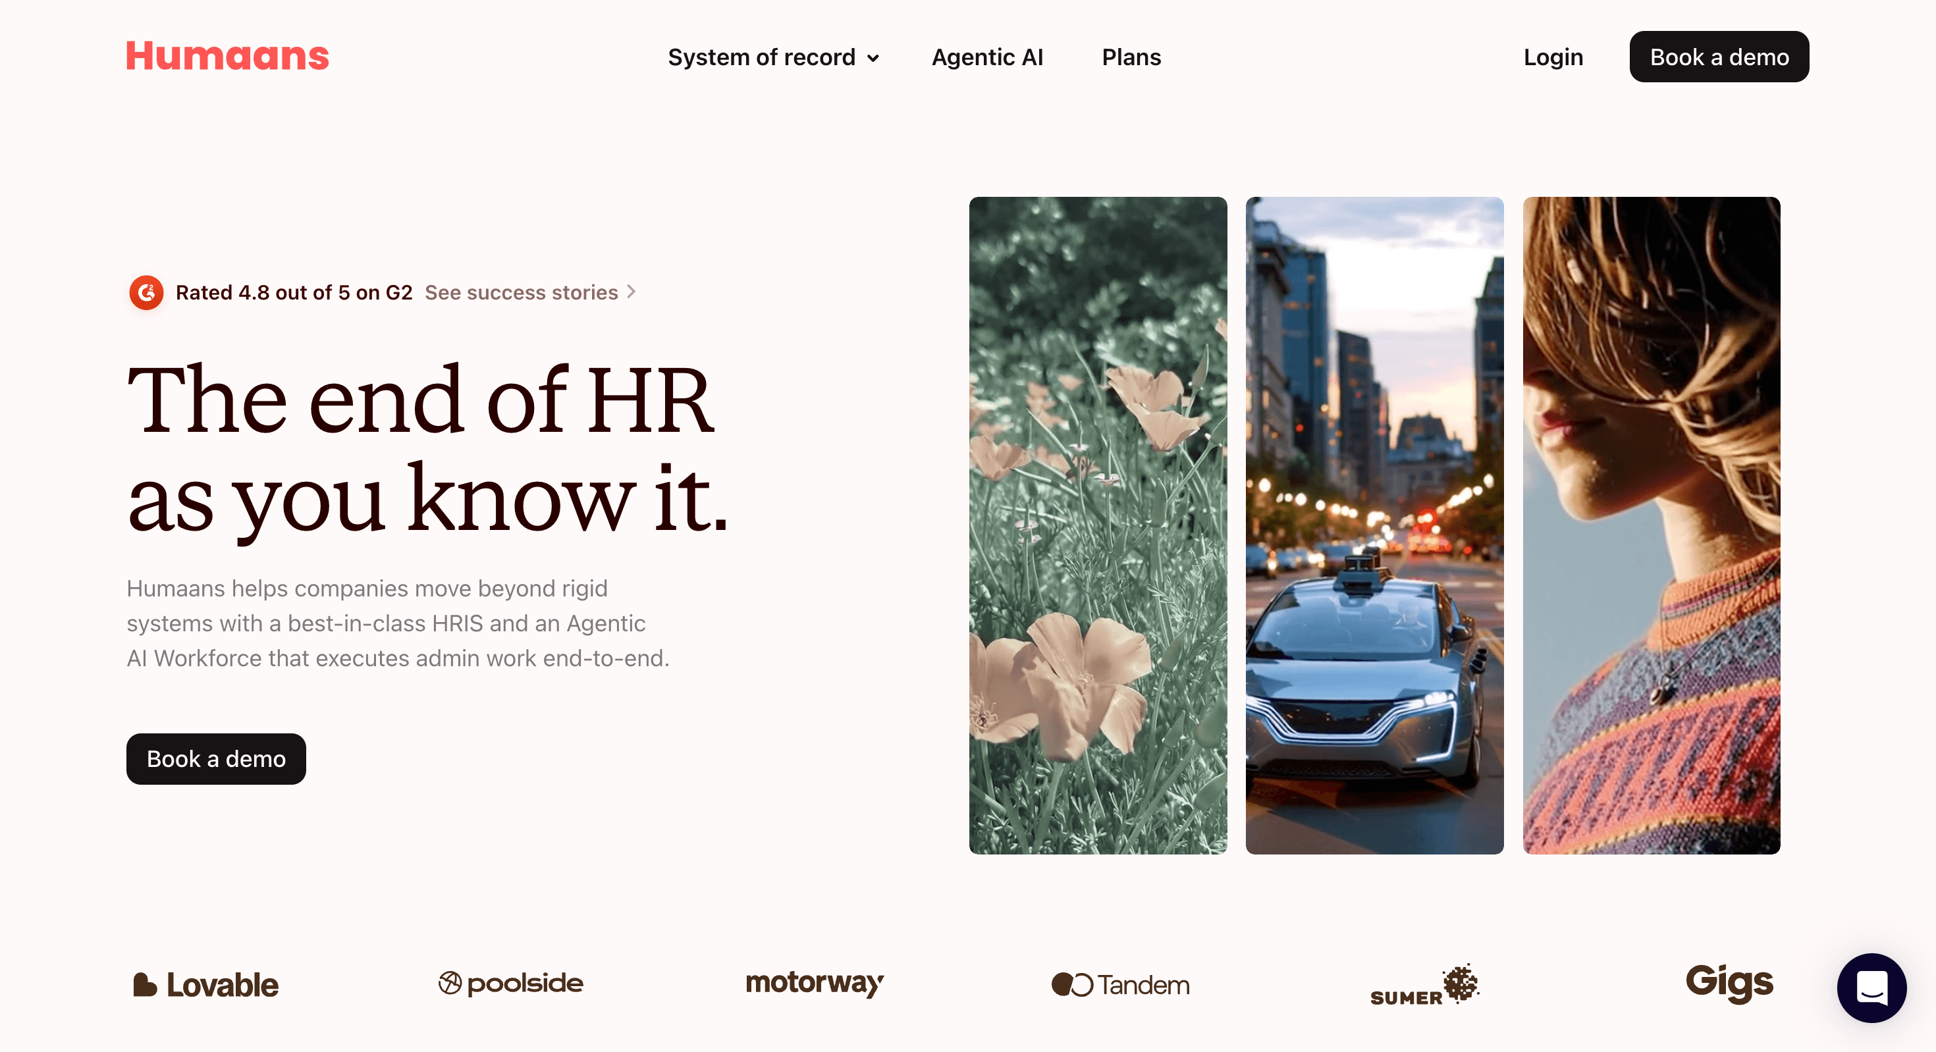The image size is (1936, 1052).
Task: Click the See success stories link
Action: pos(522,292)
